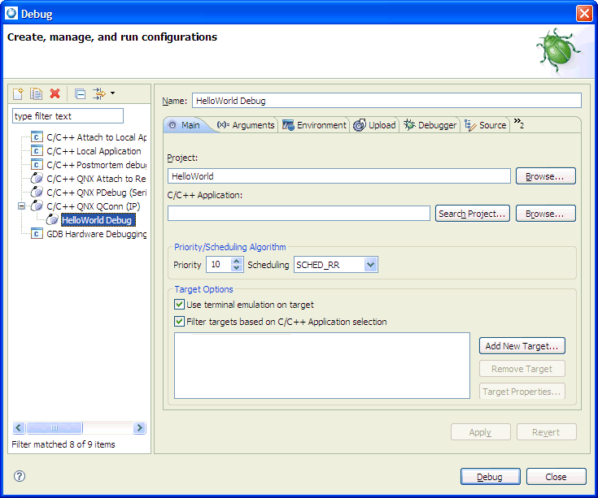
Task: Select the C/C++ Local Application configuration type
Action: pyautogui.click(x=93, y=151)
